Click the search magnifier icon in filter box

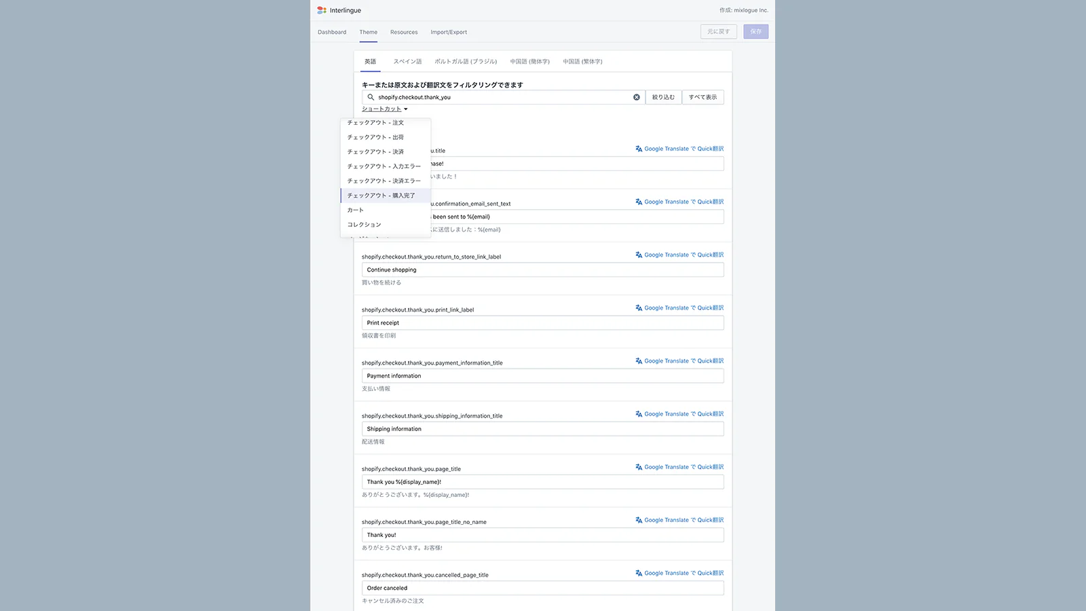(371, 97)
